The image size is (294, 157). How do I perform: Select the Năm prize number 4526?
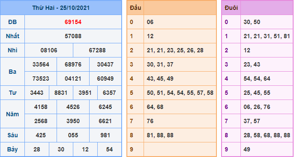point(73,107)
